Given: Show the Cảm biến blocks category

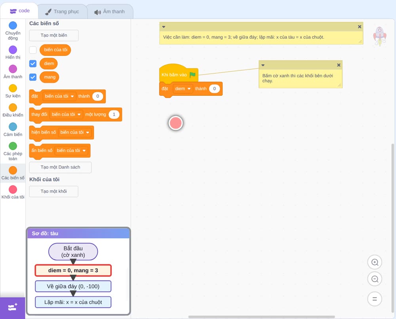Looking at the screenshot, I should 13,127.
